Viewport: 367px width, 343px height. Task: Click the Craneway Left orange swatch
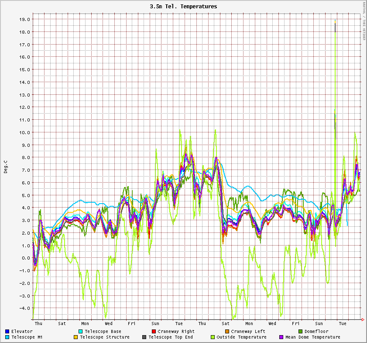point(227,332)
